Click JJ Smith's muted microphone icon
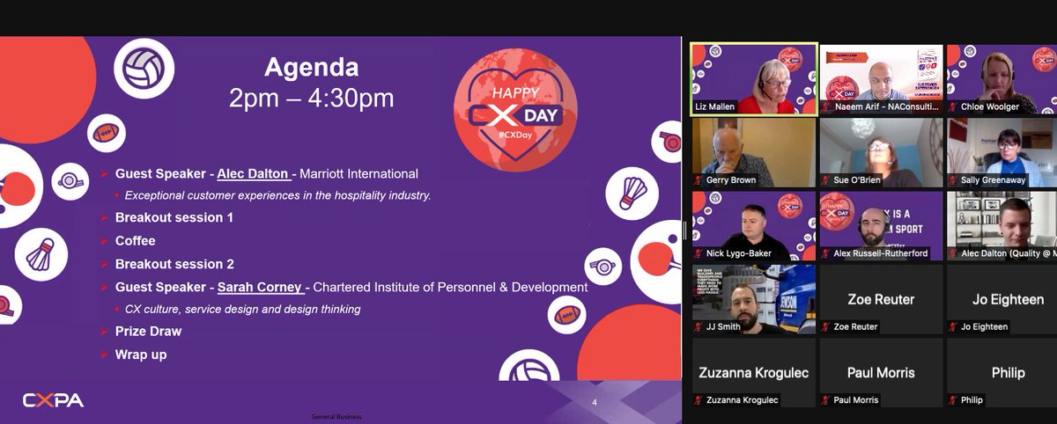The image size is (1057, 424). click(699, 326)
